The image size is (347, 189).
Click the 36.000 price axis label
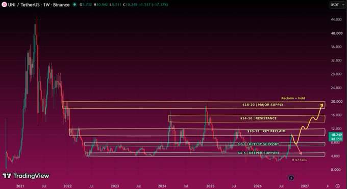[x=336, y=47]
